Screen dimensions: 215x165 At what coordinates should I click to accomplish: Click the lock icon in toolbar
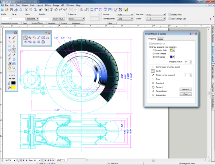click(82, 10)
